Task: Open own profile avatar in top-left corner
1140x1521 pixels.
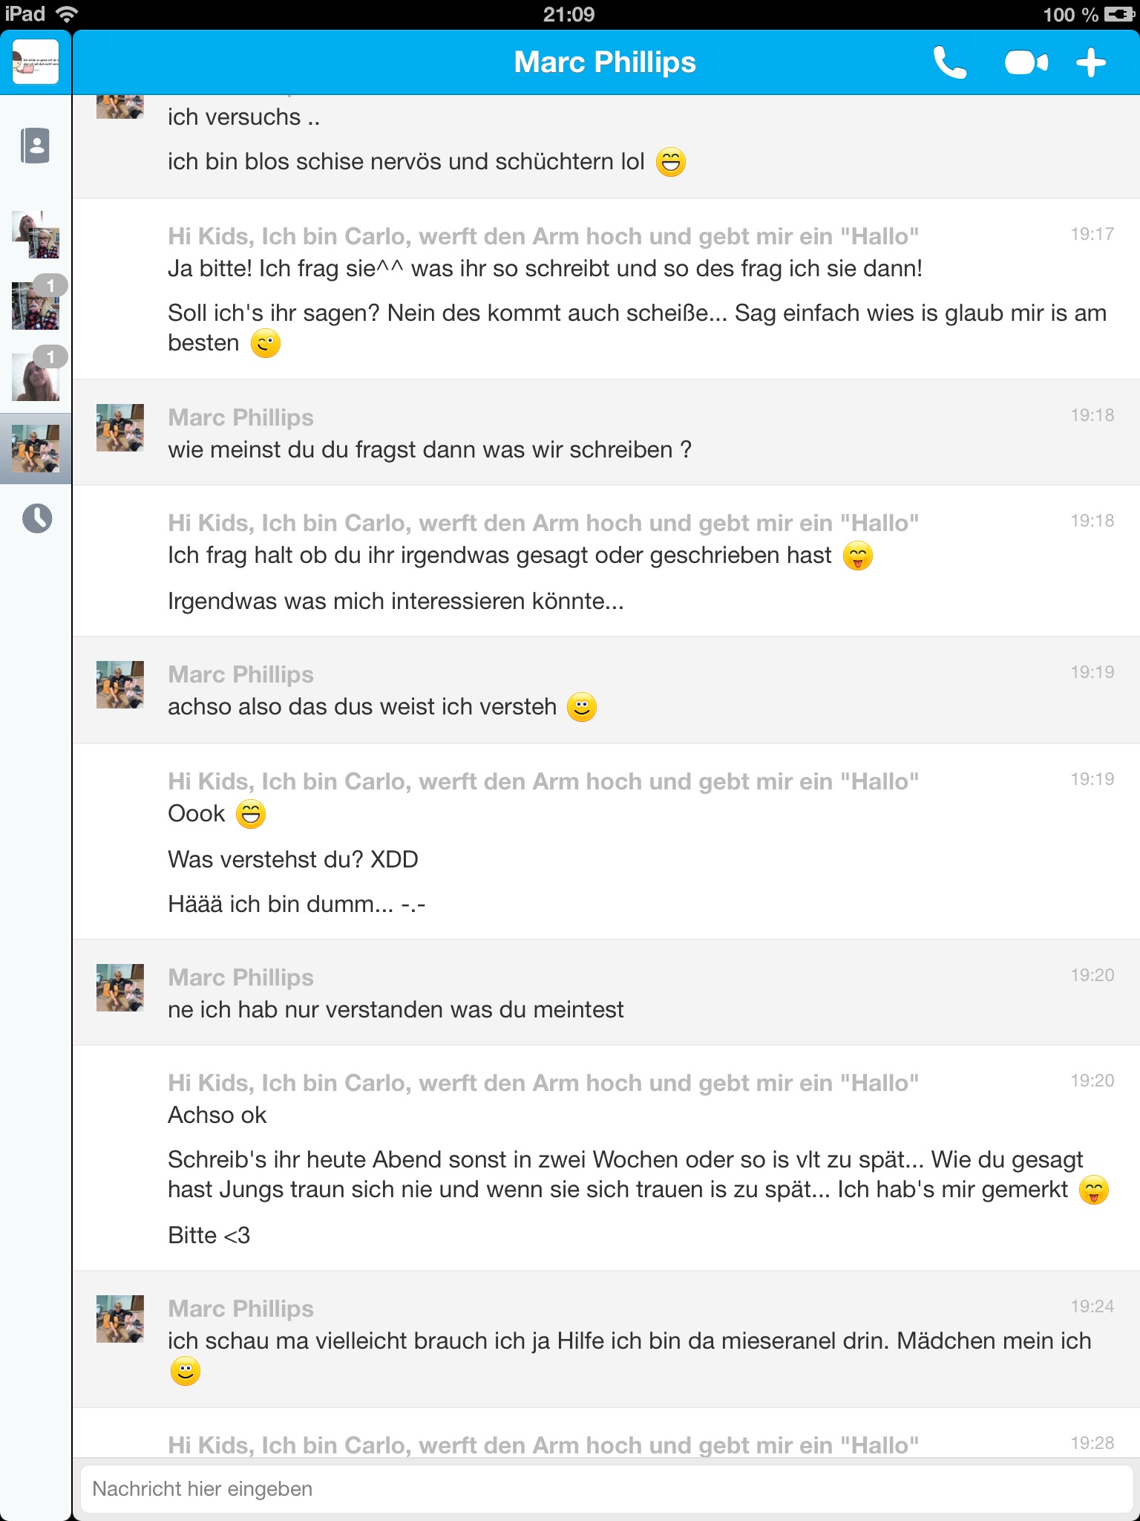Action: 36,62
